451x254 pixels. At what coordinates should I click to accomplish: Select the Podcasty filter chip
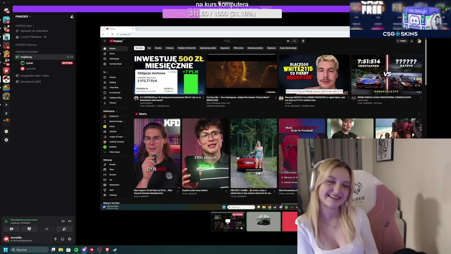(x=169, y=48)
